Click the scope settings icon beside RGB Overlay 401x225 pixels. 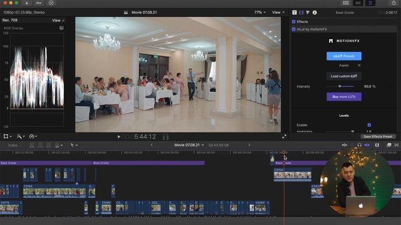coord(61,28)
